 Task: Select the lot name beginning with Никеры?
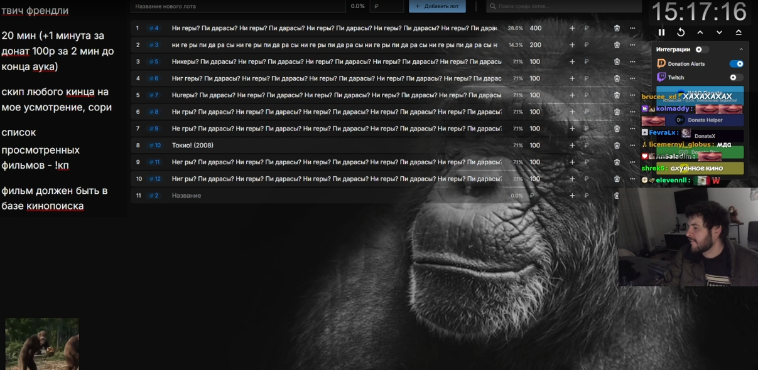[337, 61]
